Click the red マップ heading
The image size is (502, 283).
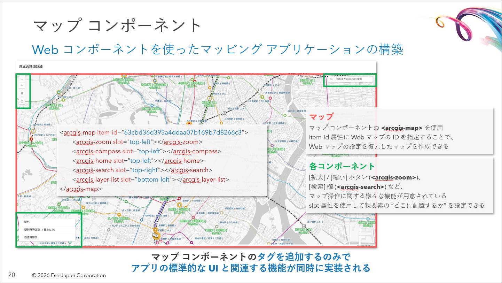pyautogui.click(x=322, y=117)
